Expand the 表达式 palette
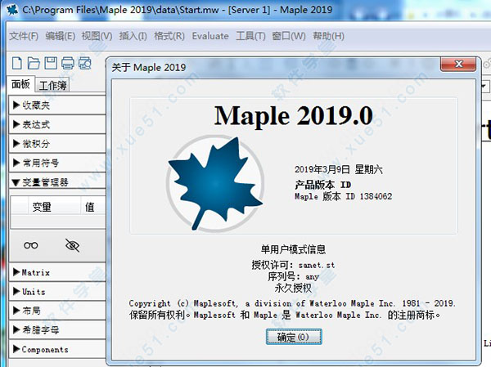This screenshot has height=367, width=491. (x=57, y=124)
